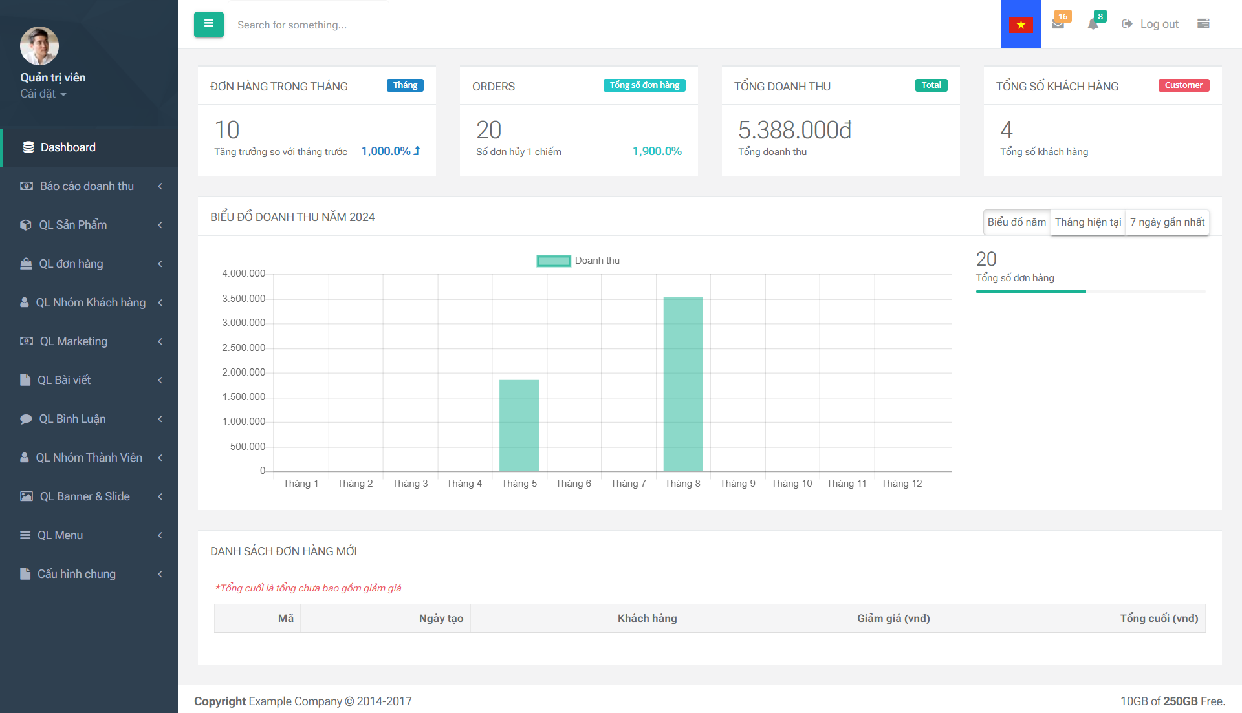Expand QL Banner & Slide submenu chevron
This screenshot has height=713, width=1242.
160,496
